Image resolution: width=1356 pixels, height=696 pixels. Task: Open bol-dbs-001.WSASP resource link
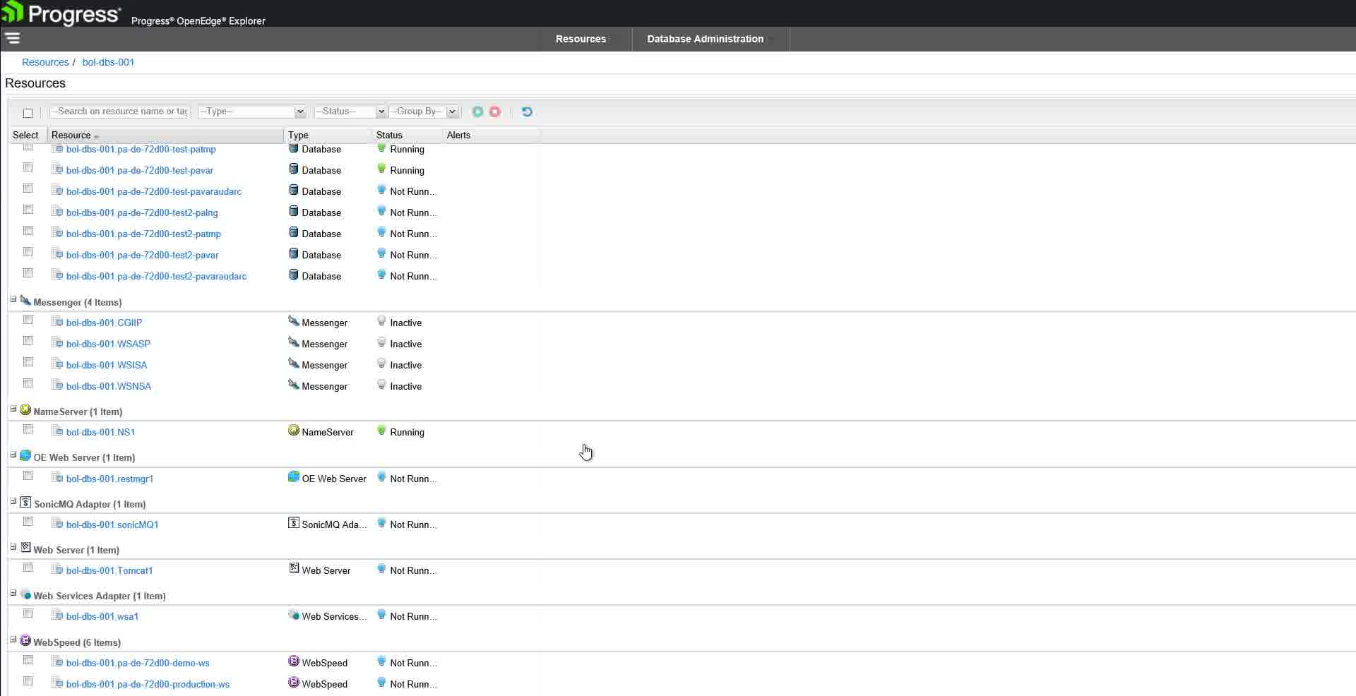(108, 344)
